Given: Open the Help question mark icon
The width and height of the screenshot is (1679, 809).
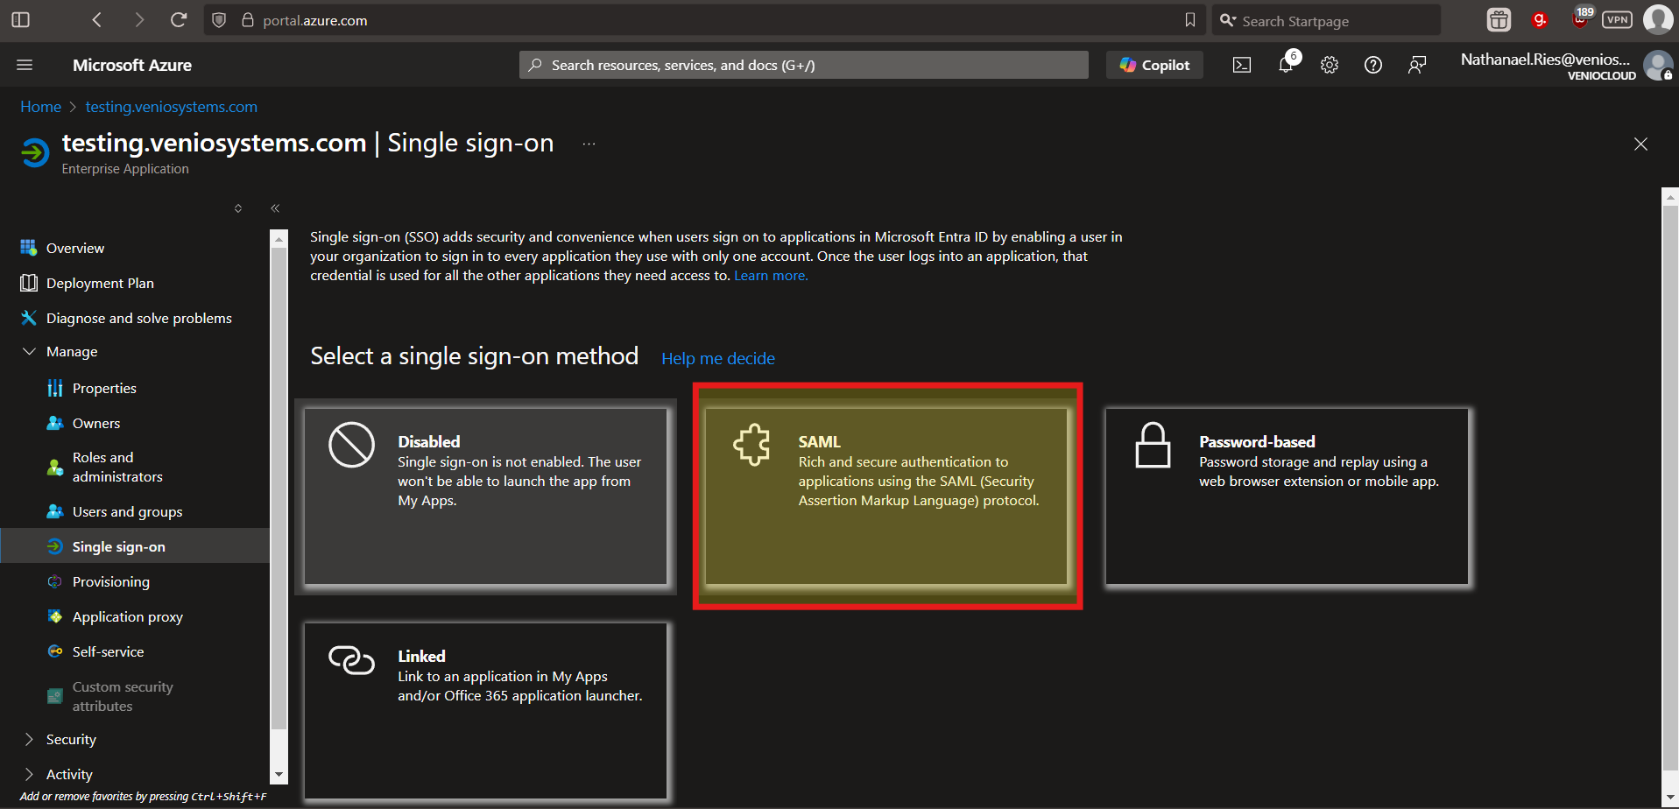Looking at the screenshot, I should tap(1373, 65).
